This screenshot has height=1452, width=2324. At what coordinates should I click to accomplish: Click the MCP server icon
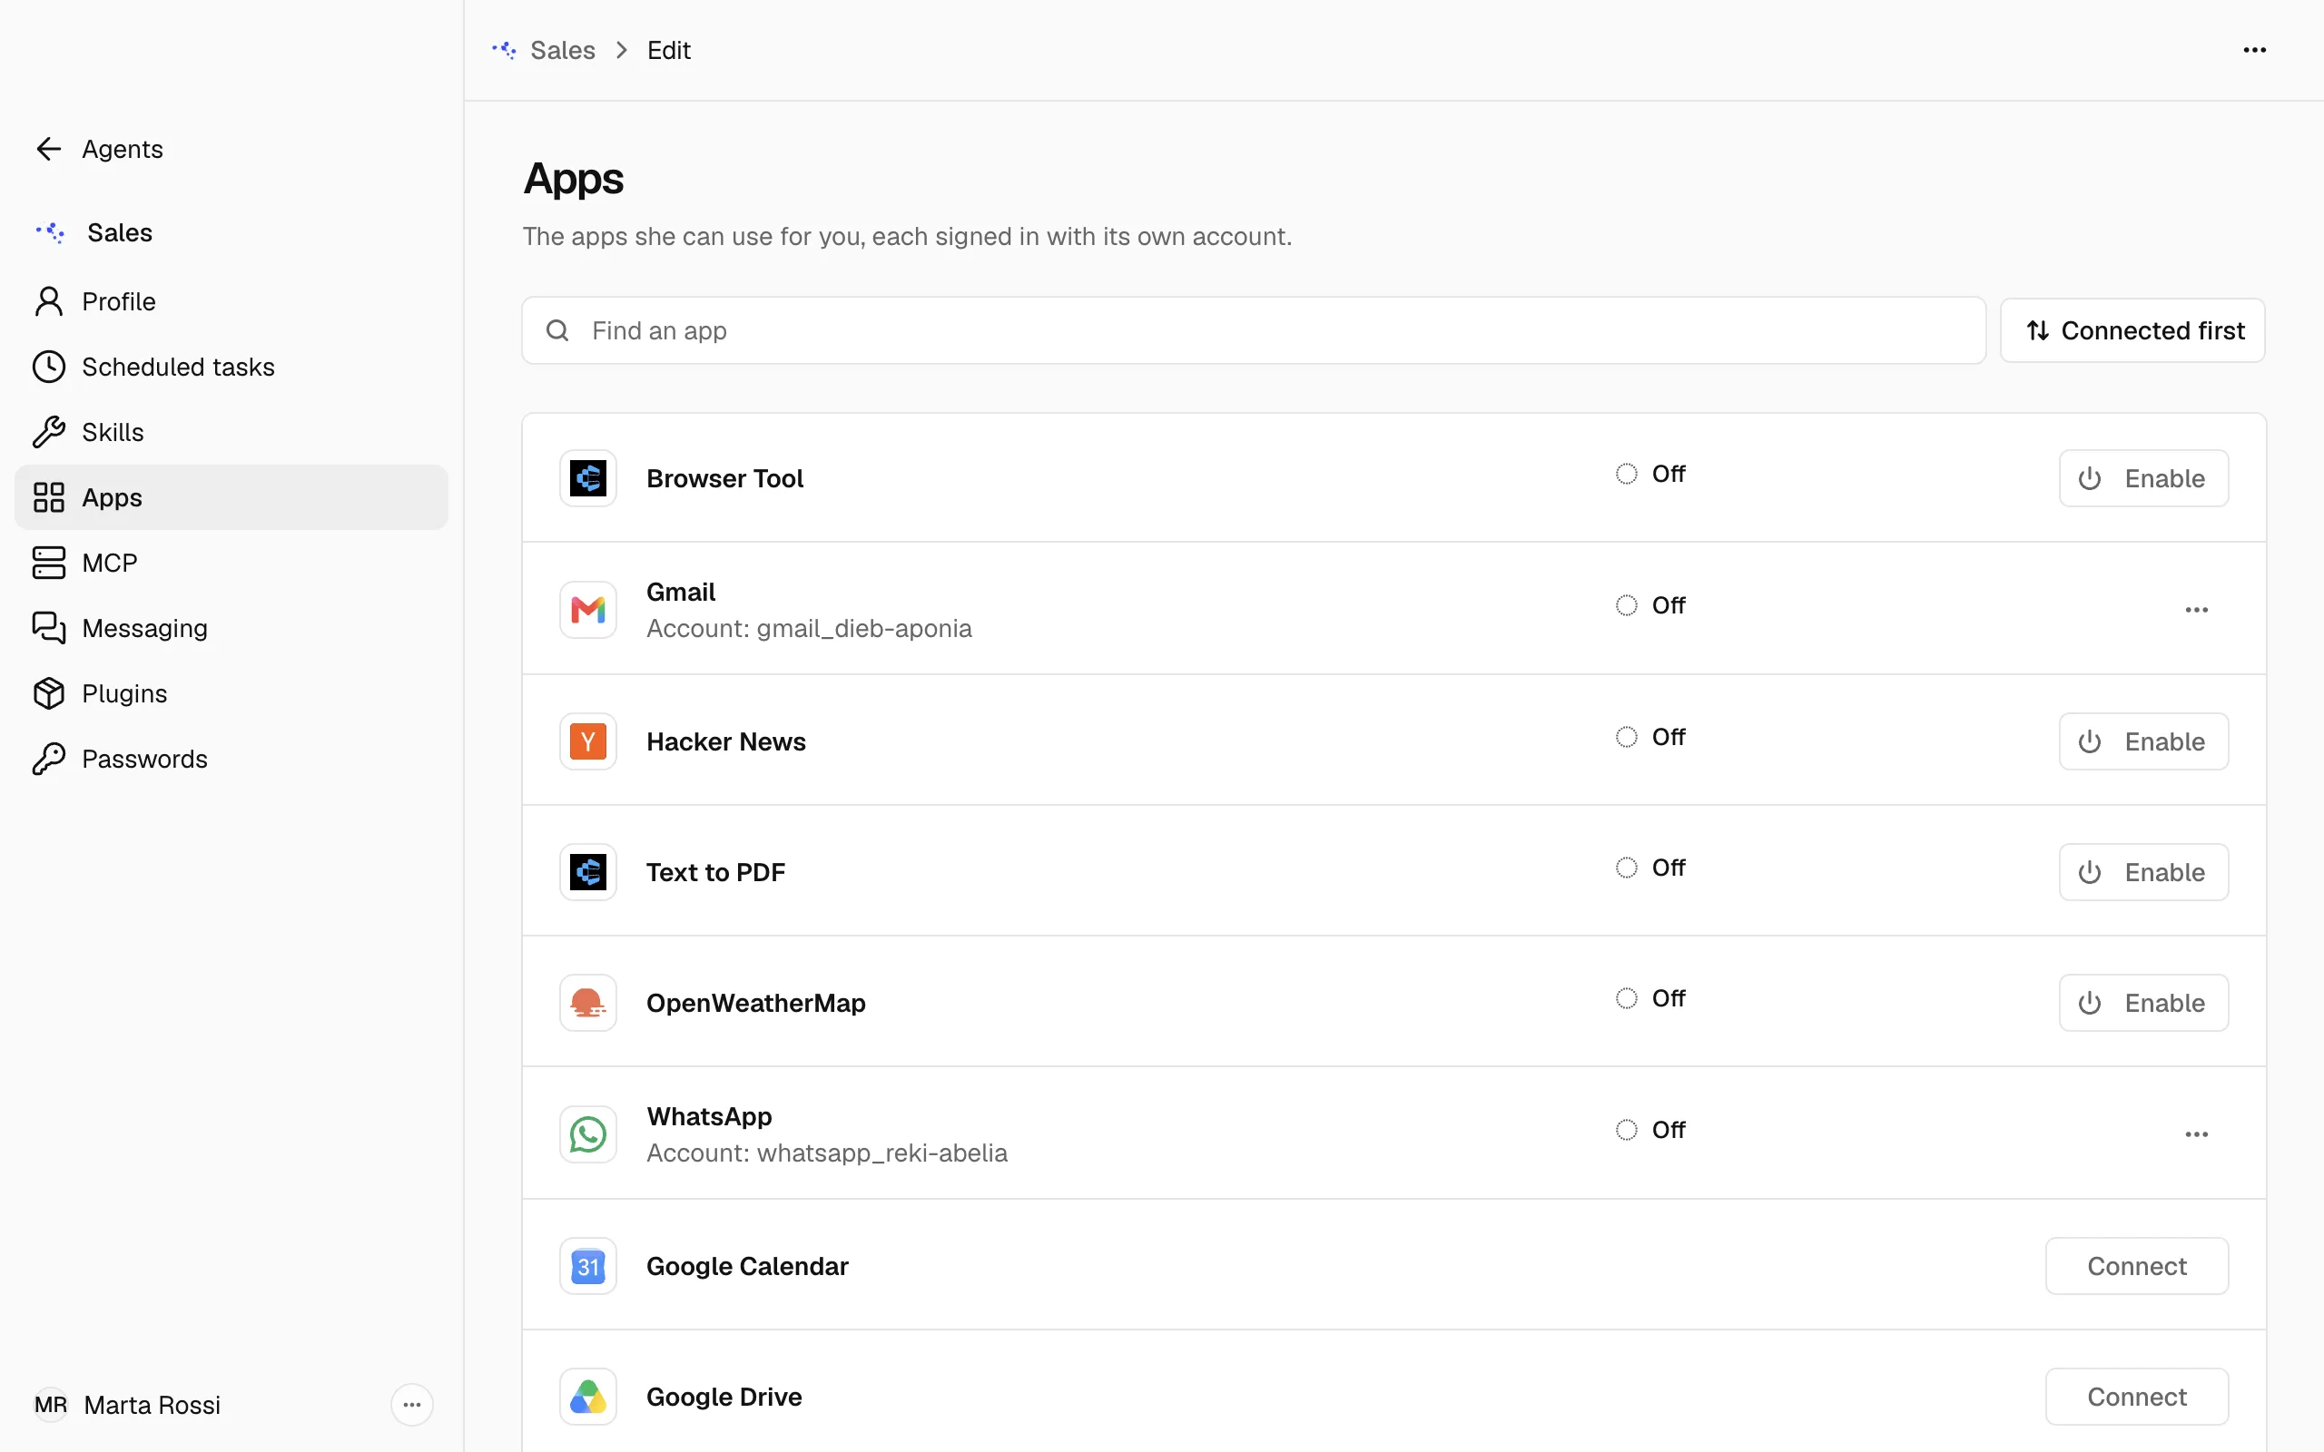(x=49, y=563)
